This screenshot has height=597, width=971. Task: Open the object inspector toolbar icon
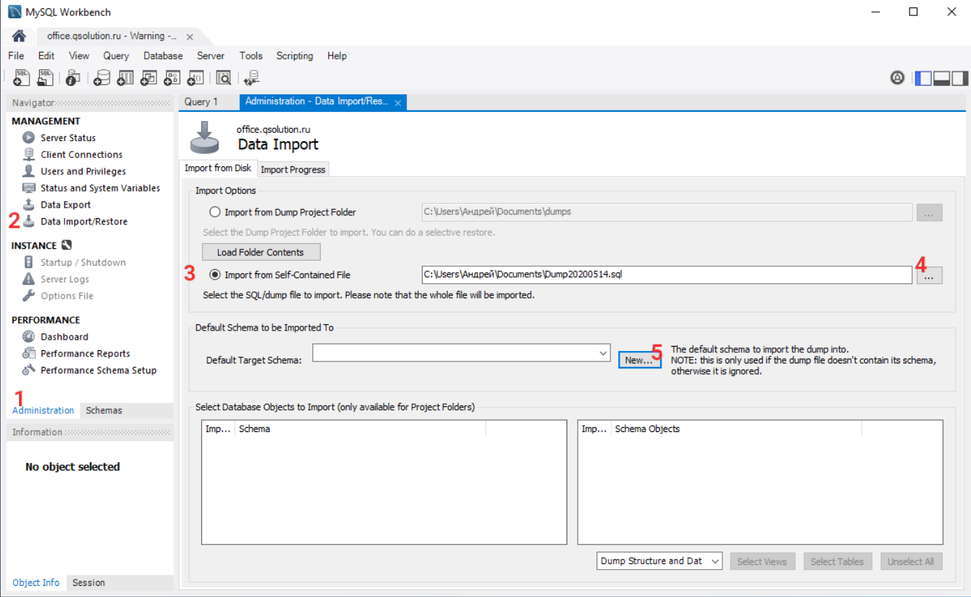click(x=73, y=78)
